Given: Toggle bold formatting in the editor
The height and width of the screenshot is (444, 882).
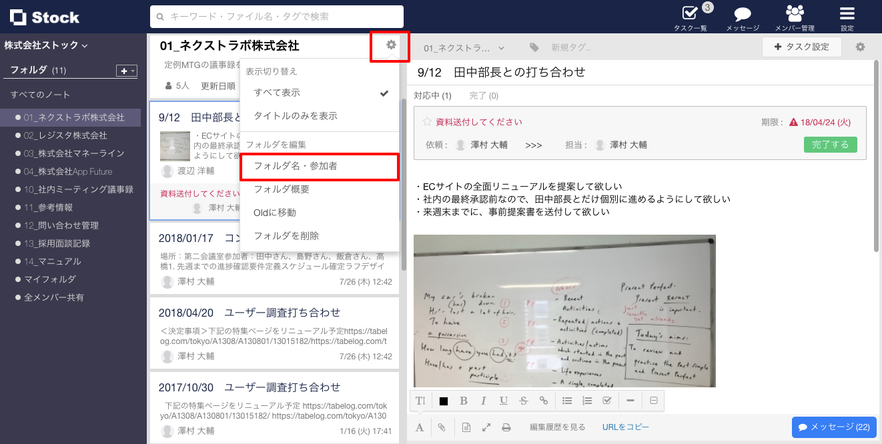Looking at the screenshot, I should click(x=464, y=400).
